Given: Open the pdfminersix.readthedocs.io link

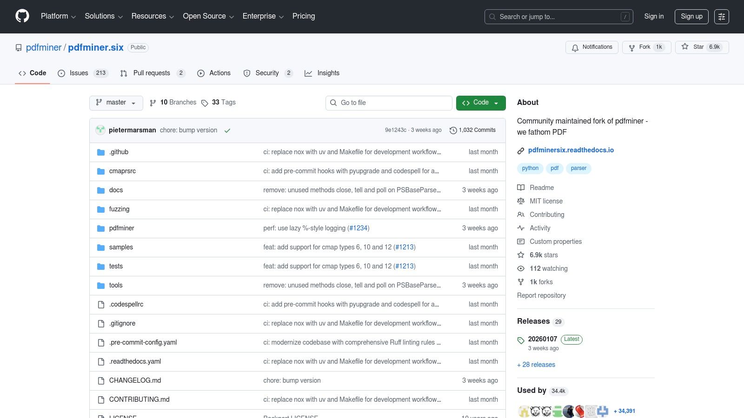Looking at the screenshot, I should (571, 150).
